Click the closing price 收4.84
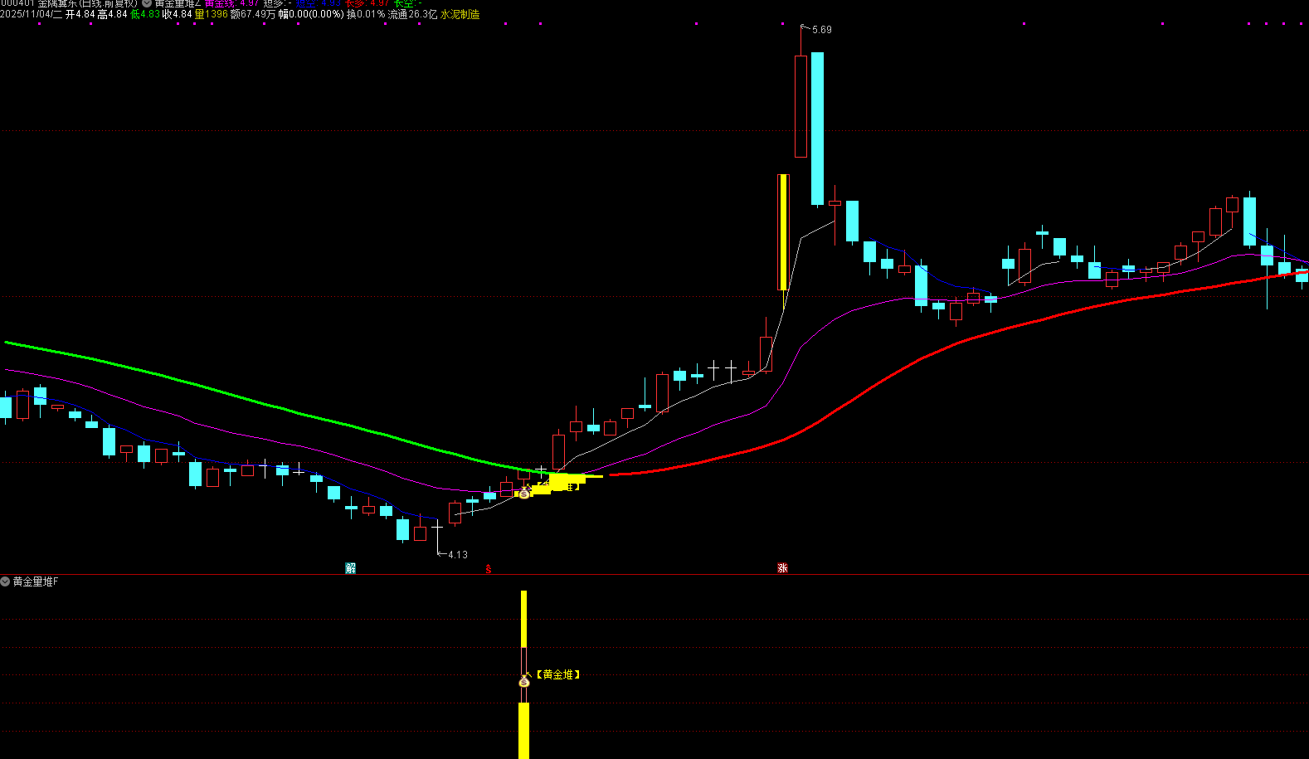 click(178, 14)
